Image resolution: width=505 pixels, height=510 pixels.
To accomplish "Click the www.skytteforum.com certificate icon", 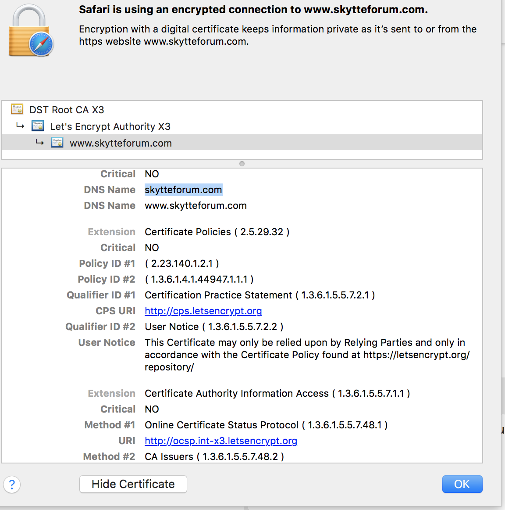I will click(57, 143).
